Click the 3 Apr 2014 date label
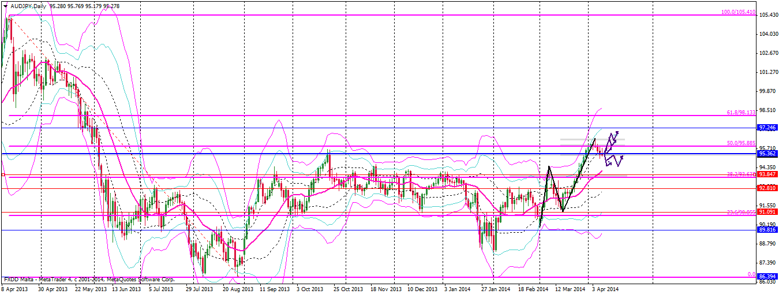Image resolution: width=779 pixels, height=294 pixels. [x=605, y=289]
